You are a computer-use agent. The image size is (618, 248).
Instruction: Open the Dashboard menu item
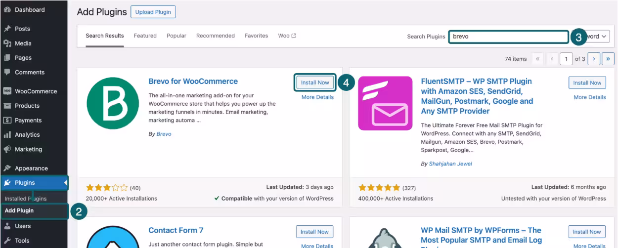pos(34,10)
